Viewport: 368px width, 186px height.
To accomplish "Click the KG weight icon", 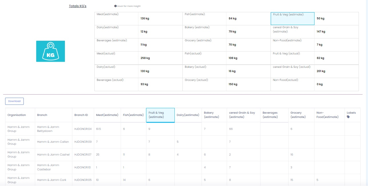I will point(50,51).
